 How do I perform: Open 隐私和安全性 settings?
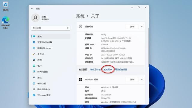(51, 89)
